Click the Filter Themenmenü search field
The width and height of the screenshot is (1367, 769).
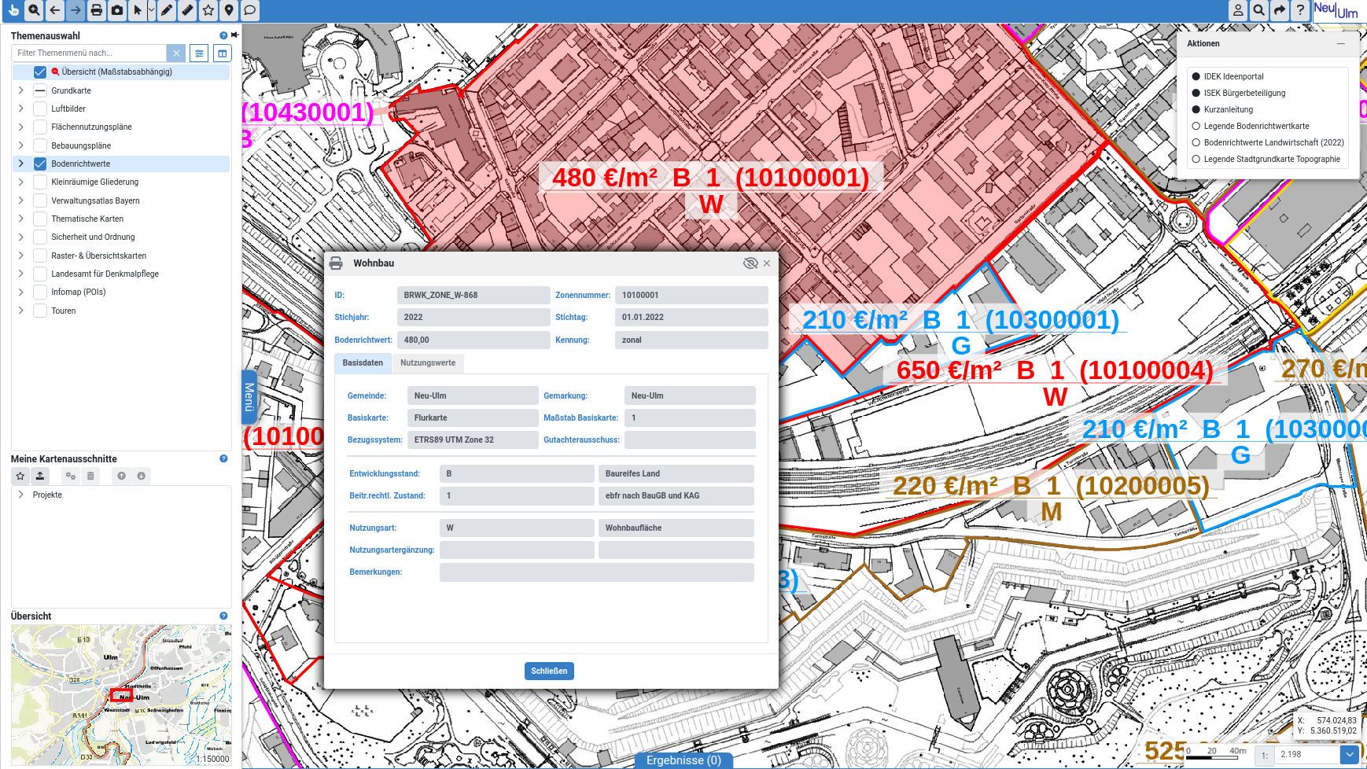tap(89, 53)
